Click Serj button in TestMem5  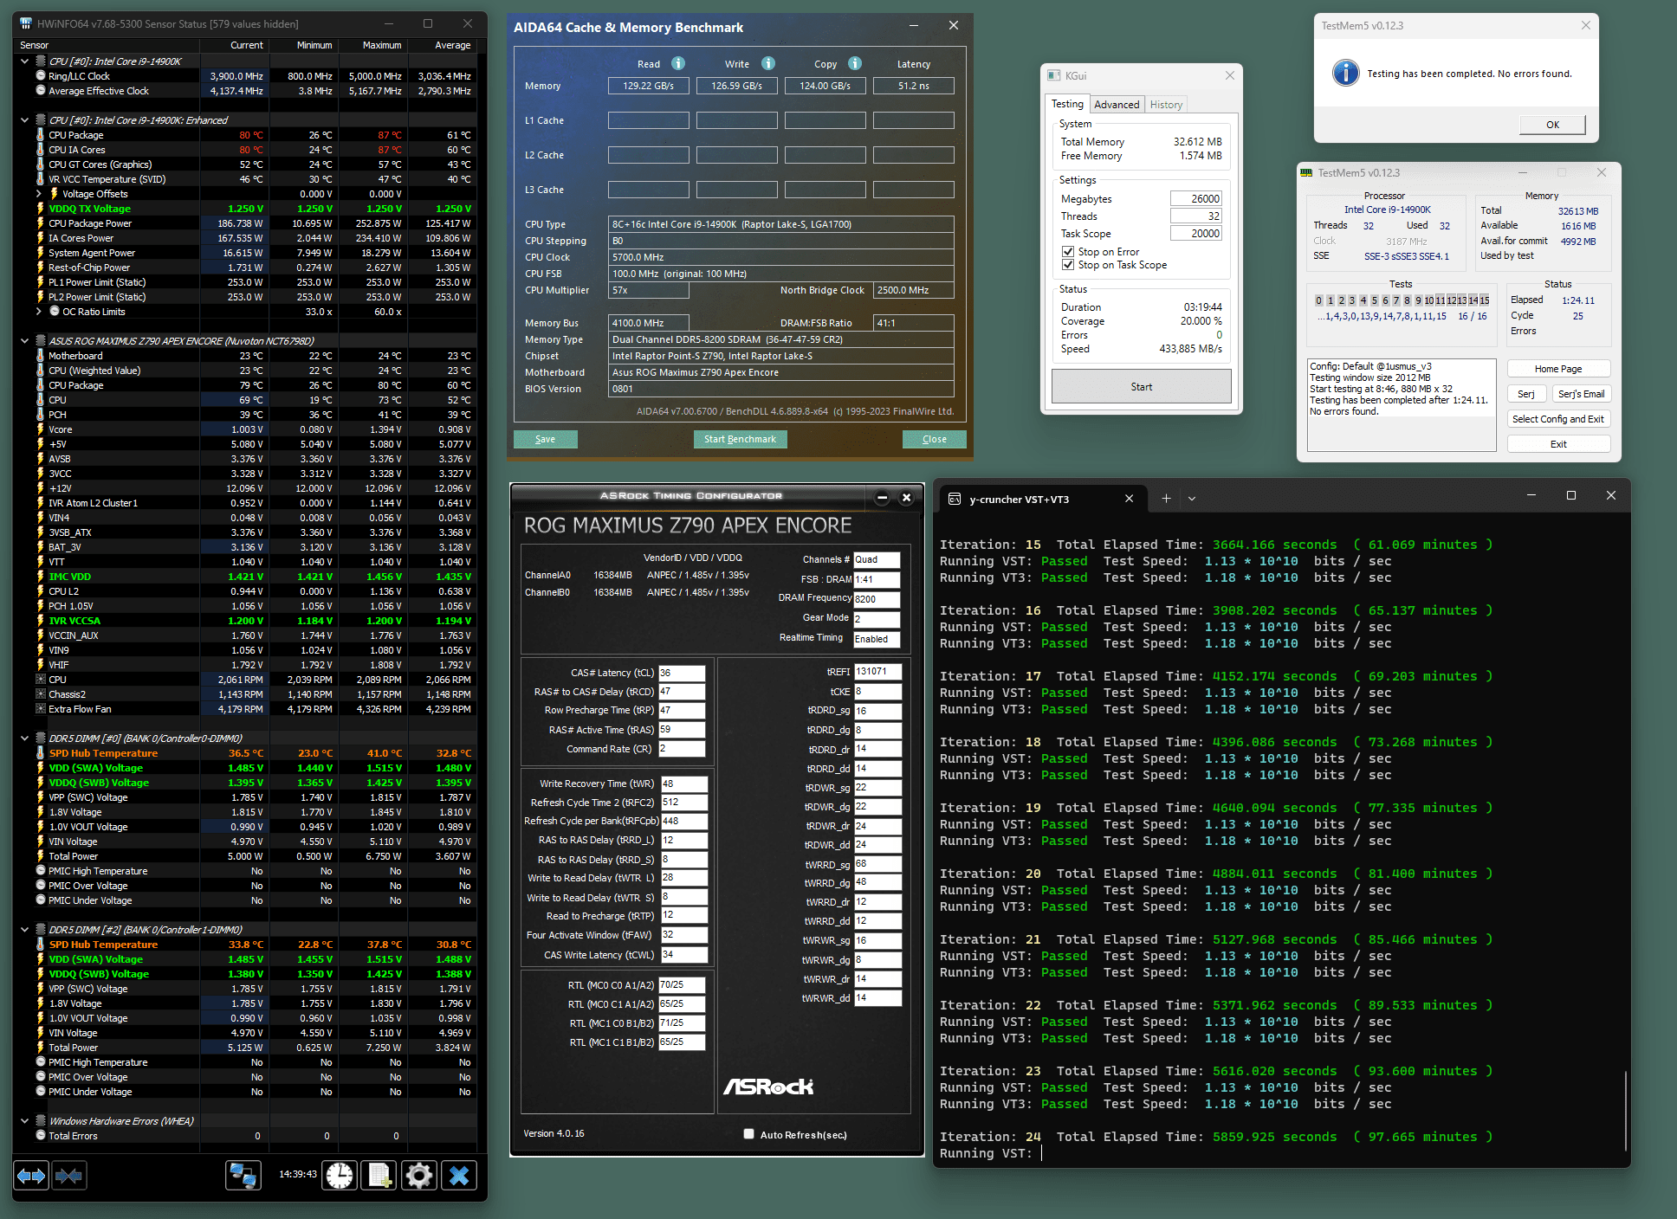point(1526,394)
